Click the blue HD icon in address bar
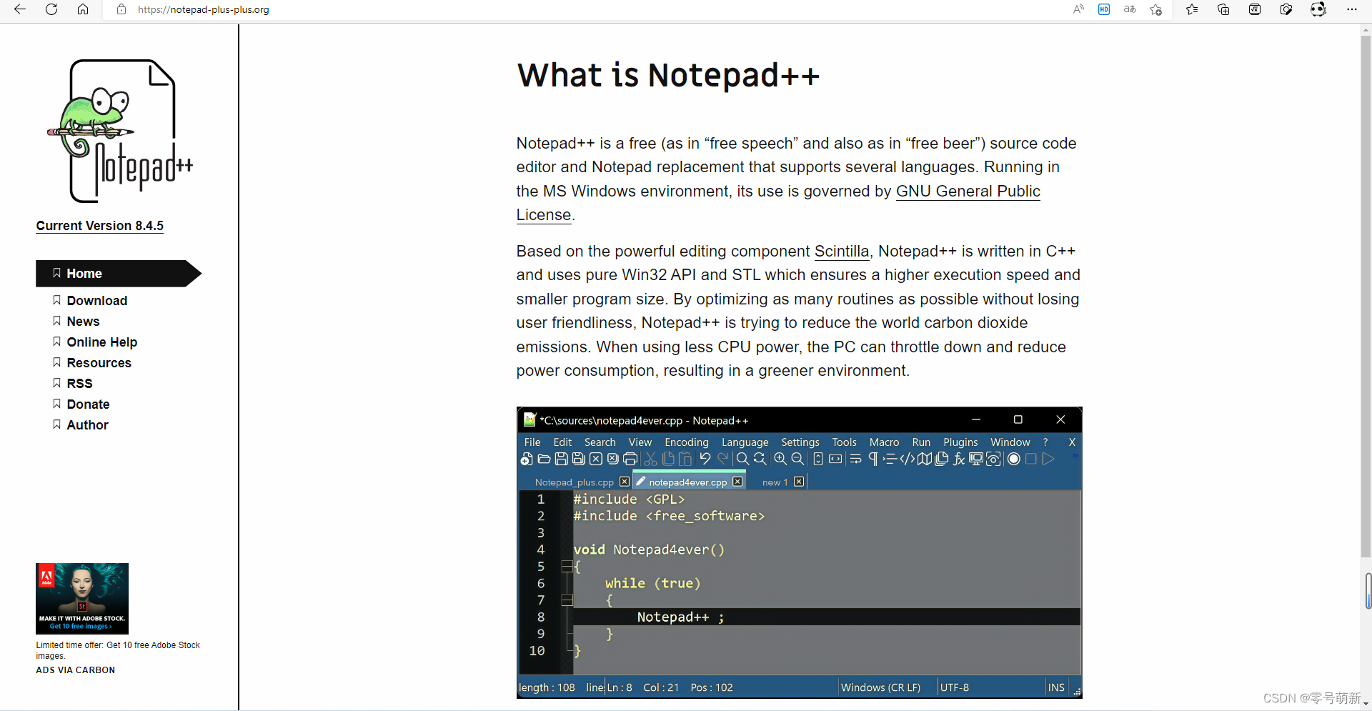Image resolution: width=1372 pixels, height=711 pixels. tap(1104, 9)
